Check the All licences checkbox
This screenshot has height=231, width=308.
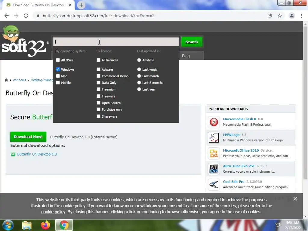pos(98,60)
